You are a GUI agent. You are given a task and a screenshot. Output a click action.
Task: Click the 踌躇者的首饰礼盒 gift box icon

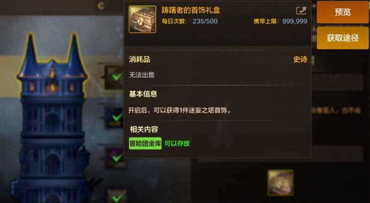point(142,19)
